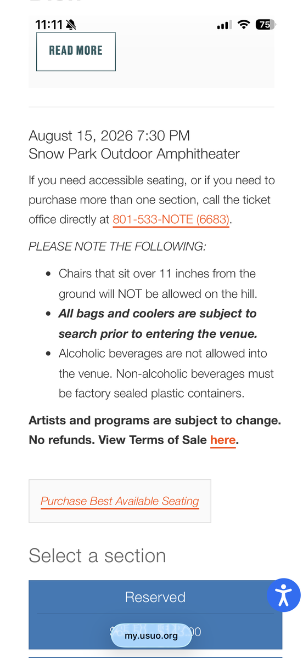This screenshot has height=658, width=303.
Task: Click the August 15, 2026 7:30 PM date
Action: (109, 135)
